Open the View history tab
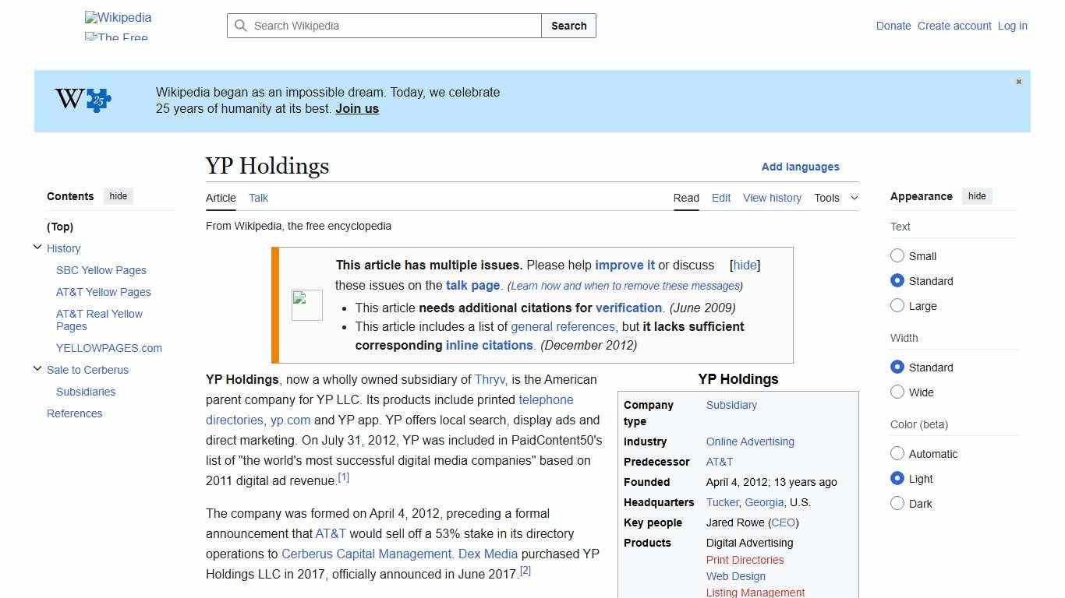This screenshot has width=1065, height=598. pyautogui.click(x=772, y=198)
